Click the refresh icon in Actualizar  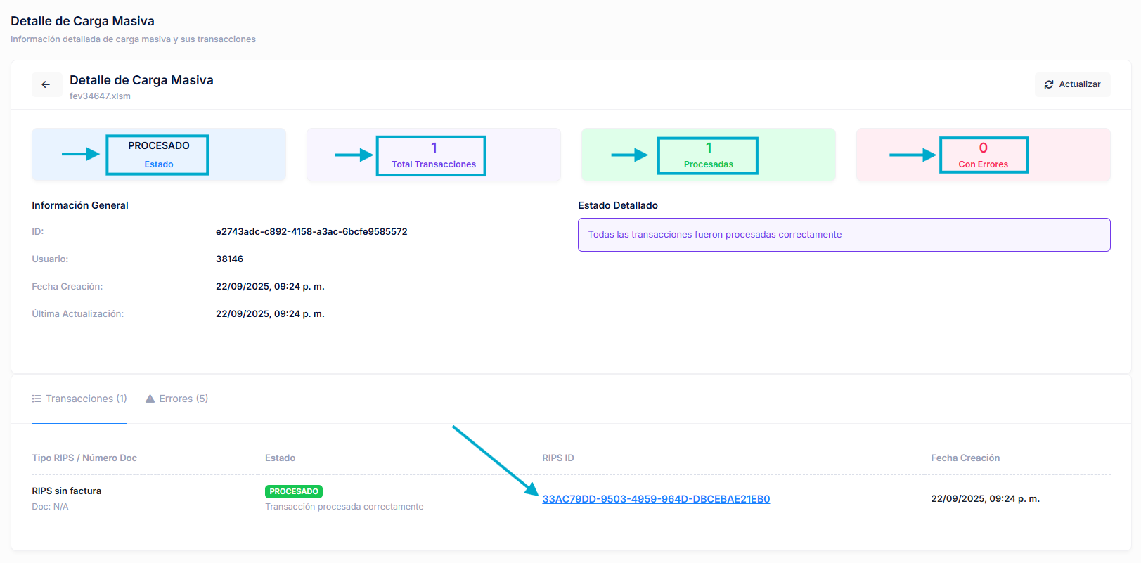[x=1049, y=84]
